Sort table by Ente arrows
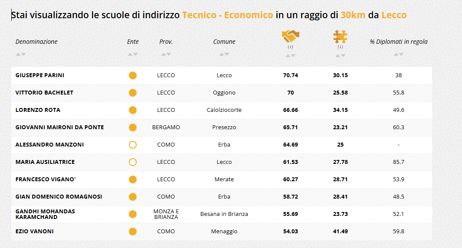This screenshot has width=462, height=248. pyautogui.click(x=133, y=54)
